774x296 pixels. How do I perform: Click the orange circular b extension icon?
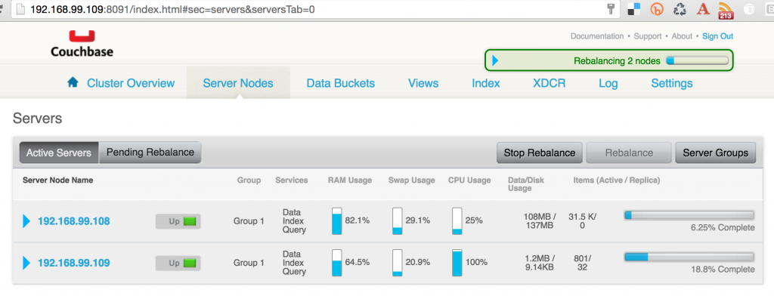click(x=657, y=9)
